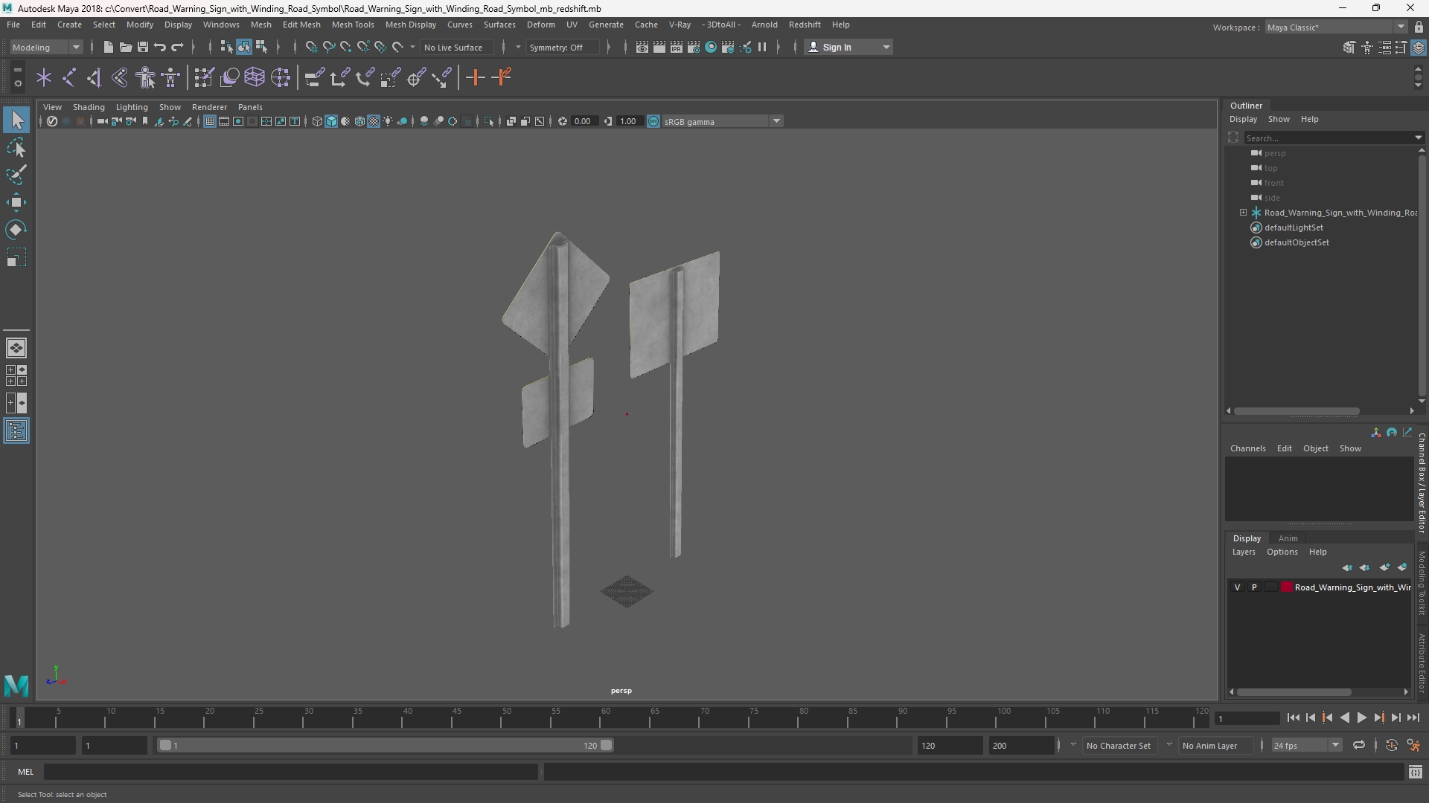1429x803 pixels.
Task: Open the IPR render icon
Action: point(676,47)
